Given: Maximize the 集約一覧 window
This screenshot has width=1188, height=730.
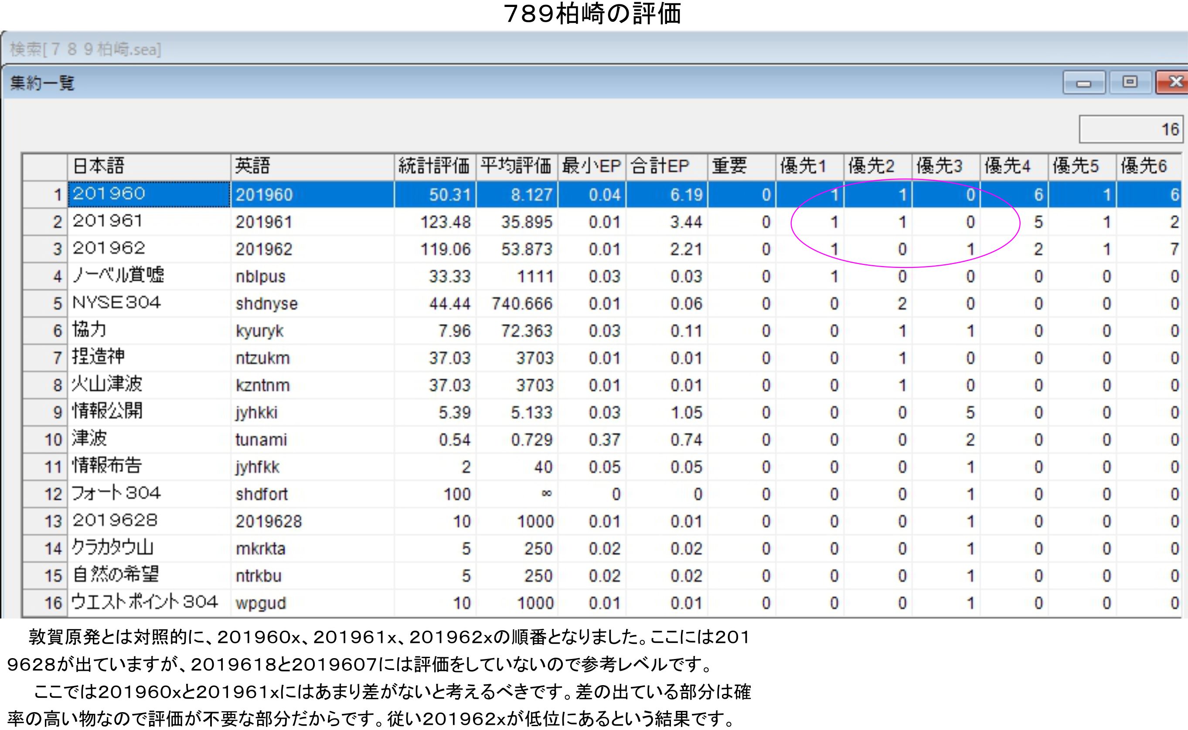Looking at the screenshot, I should point(1130,82).
